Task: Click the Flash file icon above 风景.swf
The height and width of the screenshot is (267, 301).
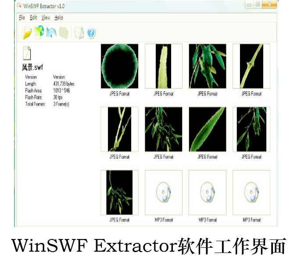Action: point(27,53)
